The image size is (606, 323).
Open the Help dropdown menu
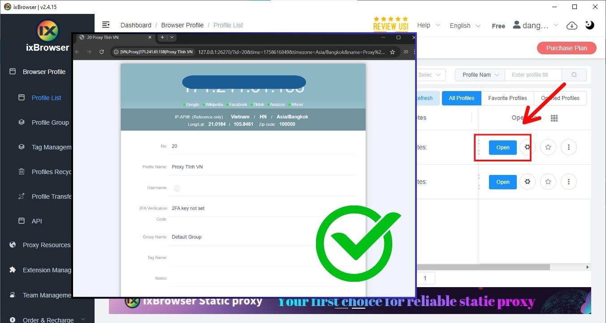(x=429, y=25)
